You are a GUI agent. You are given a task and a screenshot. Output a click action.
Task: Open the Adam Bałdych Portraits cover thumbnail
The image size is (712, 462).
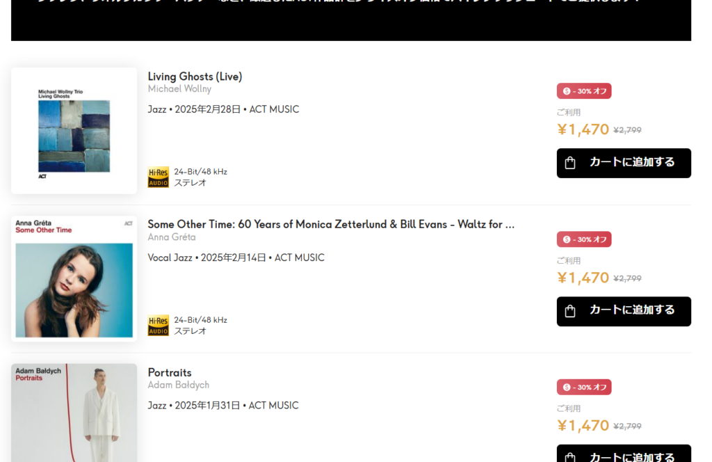pos(74,413)
